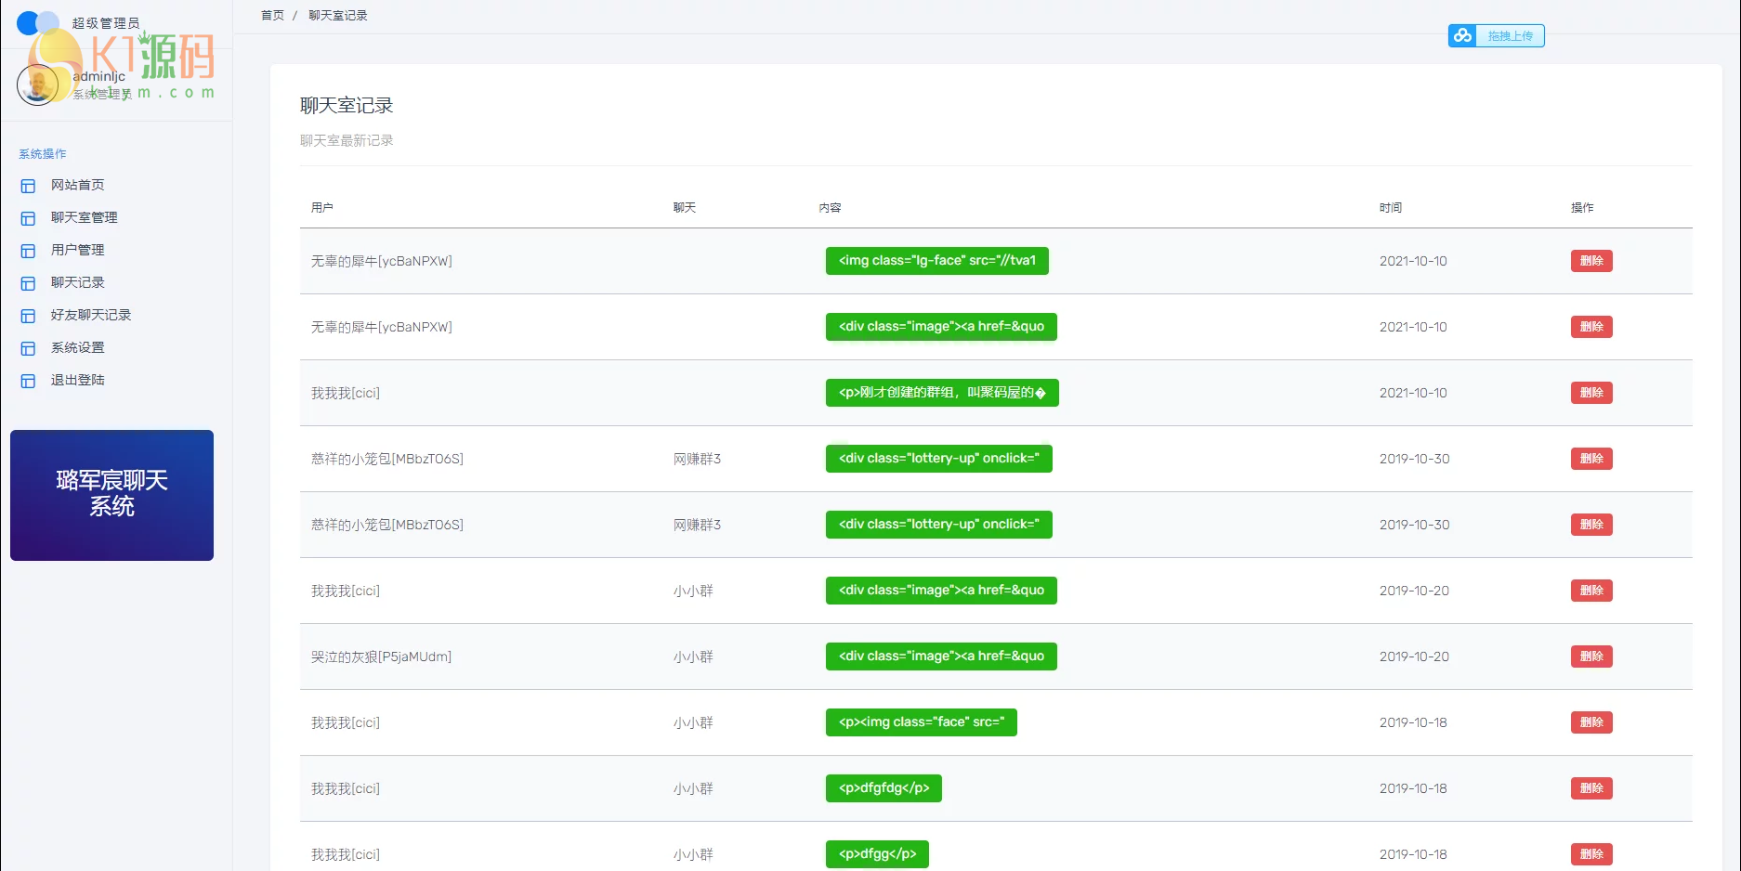Click the first lottery-up content tag

tap(938, 459)
